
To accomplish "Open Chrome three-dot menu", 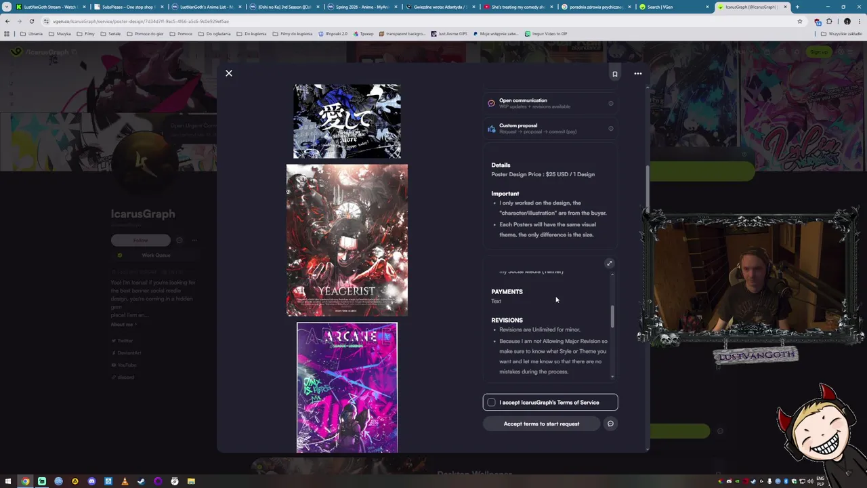I will click(860, 21).
